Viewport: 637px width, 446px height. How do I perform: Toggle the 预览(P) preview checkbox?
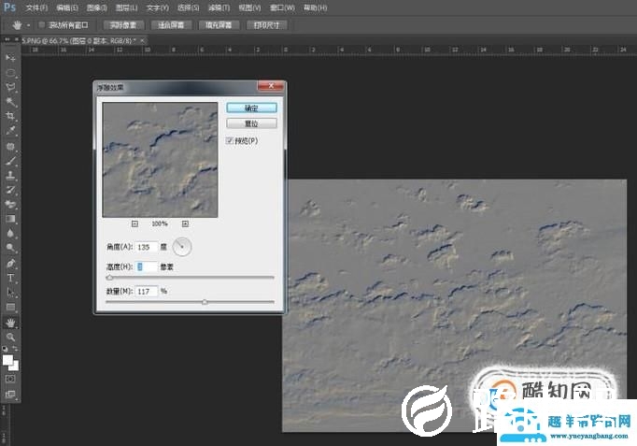click(x=230, y=140)
